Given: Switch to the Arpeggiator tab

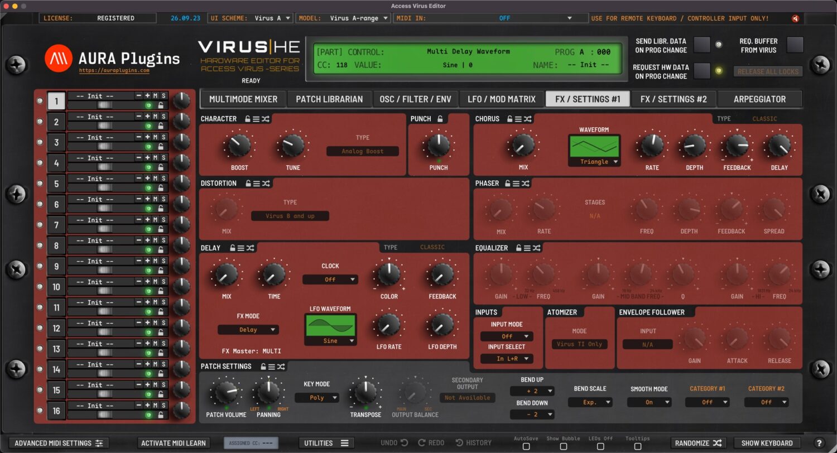Looking at the screenshot, I should [759, 99].
